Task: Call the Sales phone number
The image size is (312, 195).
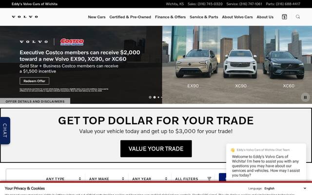Action: (x=205, y=4)
